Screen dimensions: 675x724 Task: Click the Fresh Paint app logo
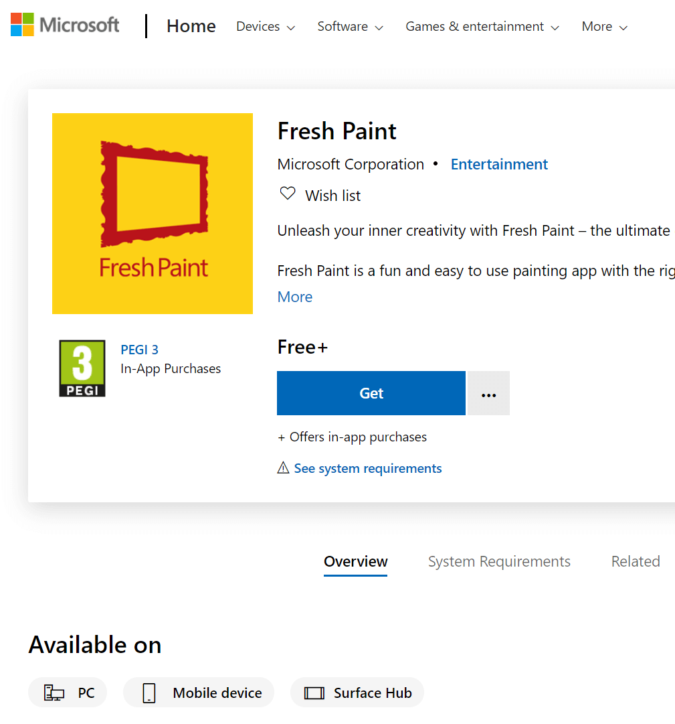pos(152,214)
